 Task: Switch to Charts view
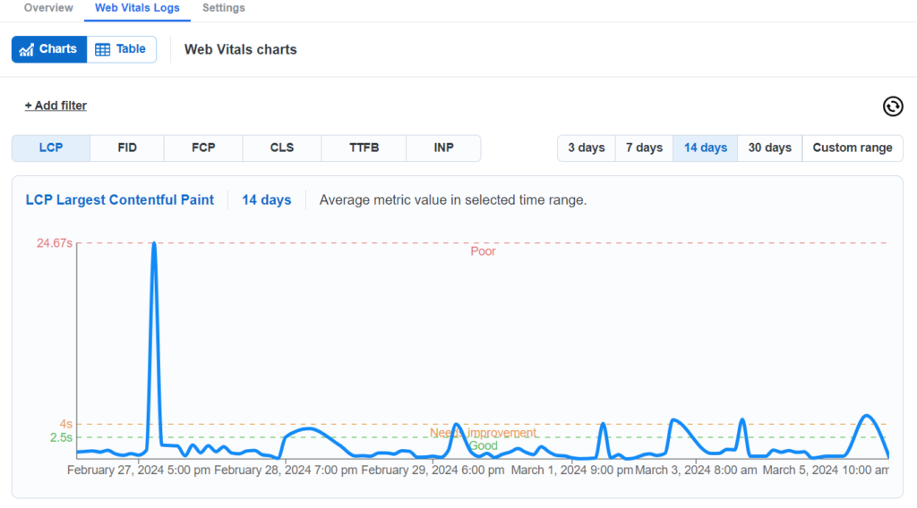[x=49, y=49]
